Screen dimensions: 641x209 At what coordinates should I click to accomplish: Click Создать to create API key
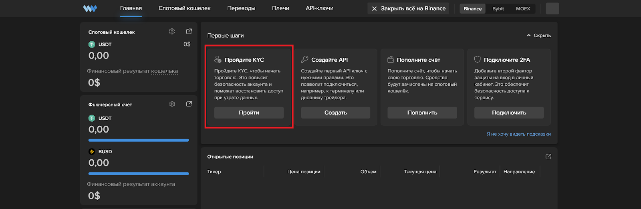coord(335,113)
